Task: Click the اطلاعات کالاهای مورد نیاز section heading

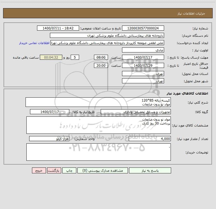Action: (187, 93)
